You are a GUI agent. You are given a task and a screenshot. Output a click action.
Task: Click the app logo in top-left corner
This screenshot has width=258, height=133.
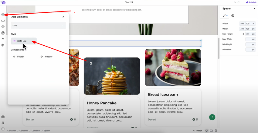(x=3, y=2)
